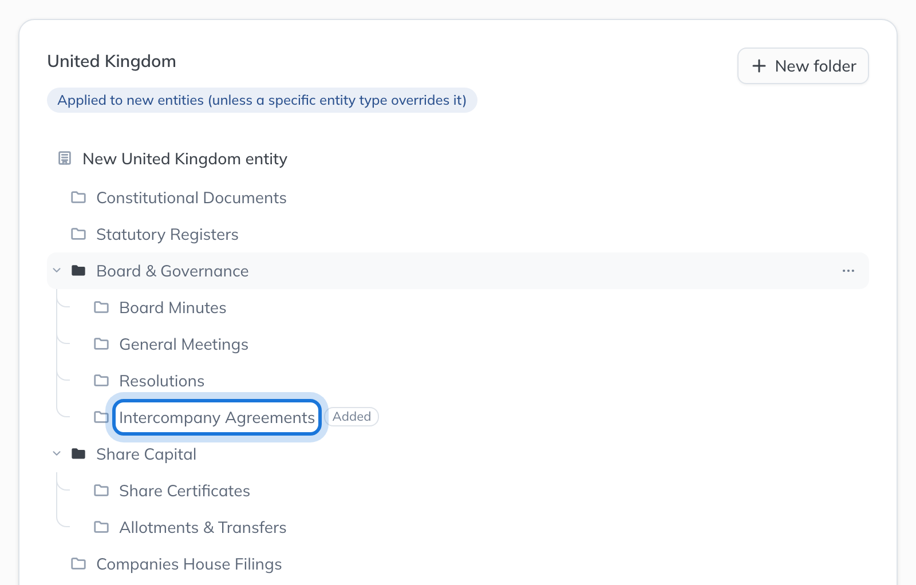The image size is (916, 585).
Task: Click the Constitutional Documents folder icon
Action: point(78,197)
